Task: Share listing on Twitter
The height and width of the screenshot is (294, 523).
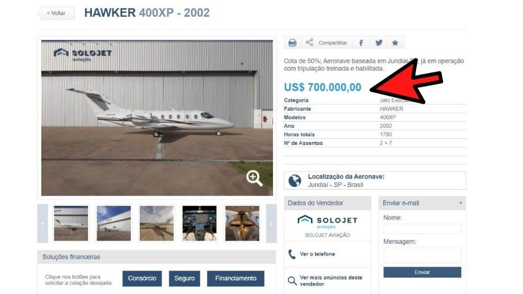Action: [379, 43]
